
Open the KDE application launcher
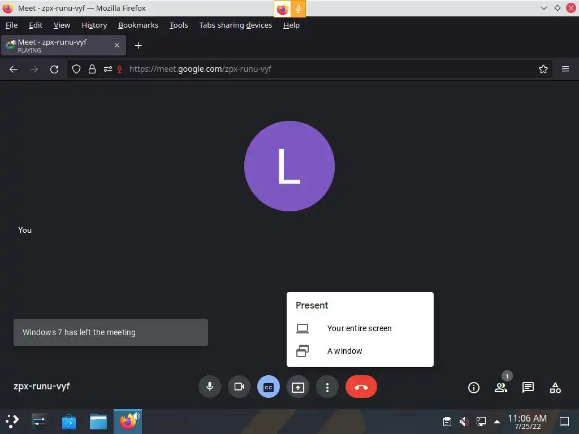12,421
